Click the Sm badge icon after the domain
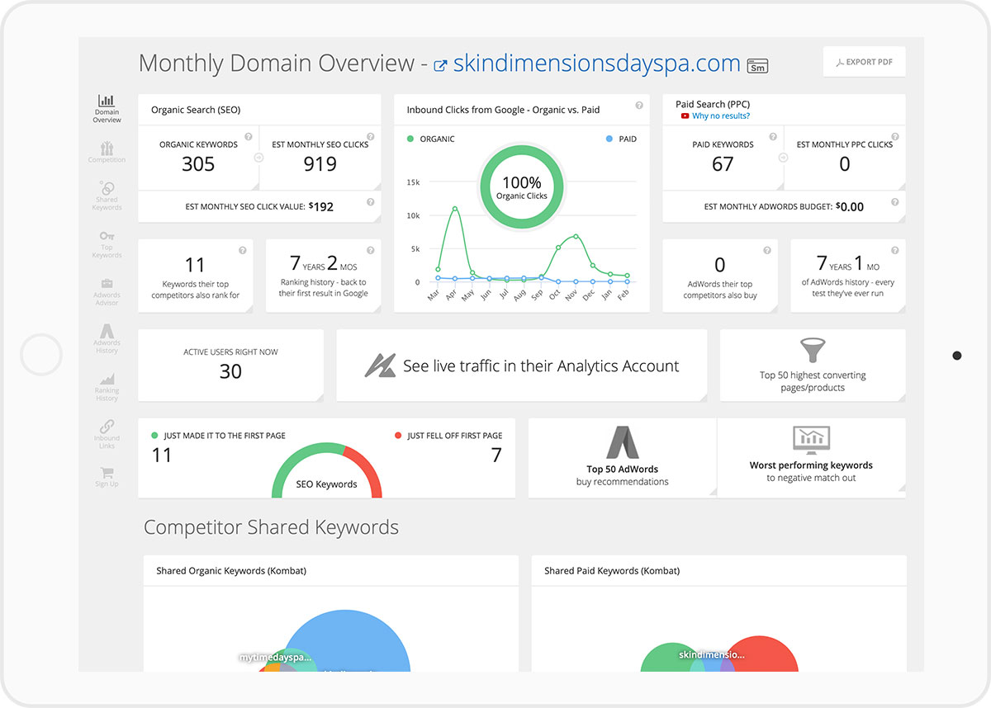991x708 pixels. coord(757,66)
